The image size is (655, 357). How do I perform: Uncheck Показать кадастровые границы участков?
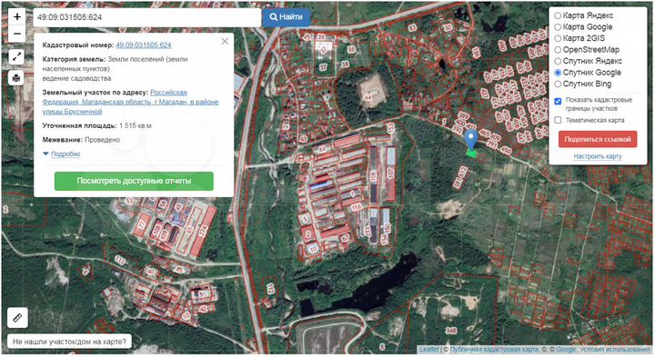coord(558,102)
